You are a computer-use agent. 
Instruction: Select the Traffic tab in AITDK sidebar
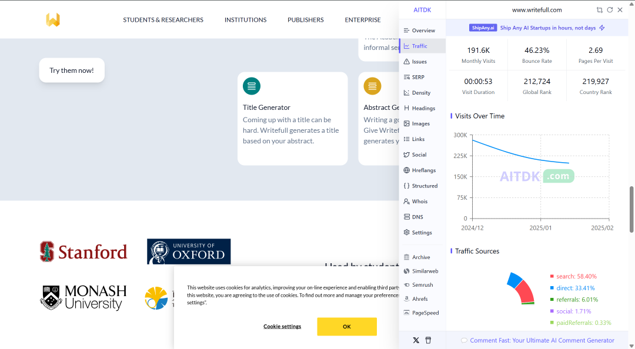(x=422, y=46)
